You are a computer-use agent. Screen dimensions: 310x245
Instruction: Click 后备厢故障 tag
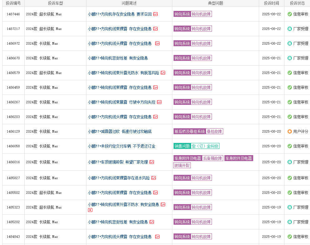tap(213, 158)
